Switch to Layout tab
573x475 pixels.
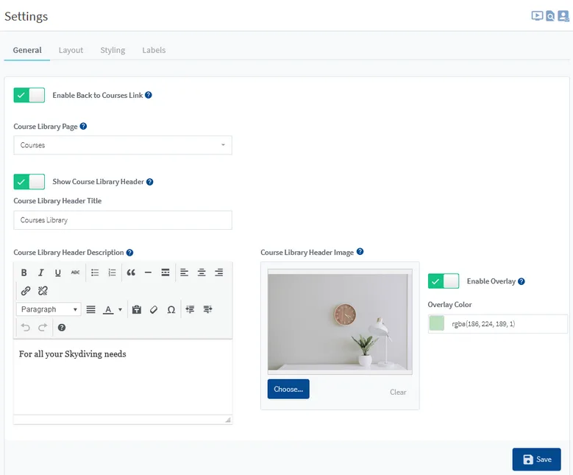point(71,50)
